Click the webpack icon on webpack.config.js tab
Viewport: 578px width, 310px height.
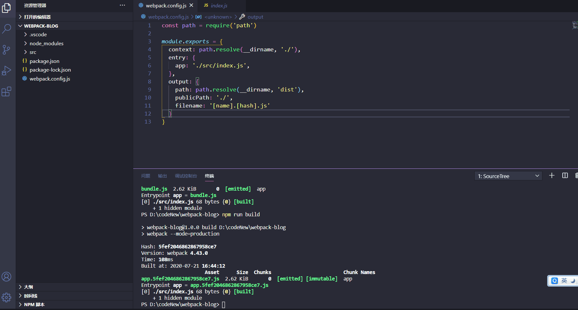click(141, 5)
